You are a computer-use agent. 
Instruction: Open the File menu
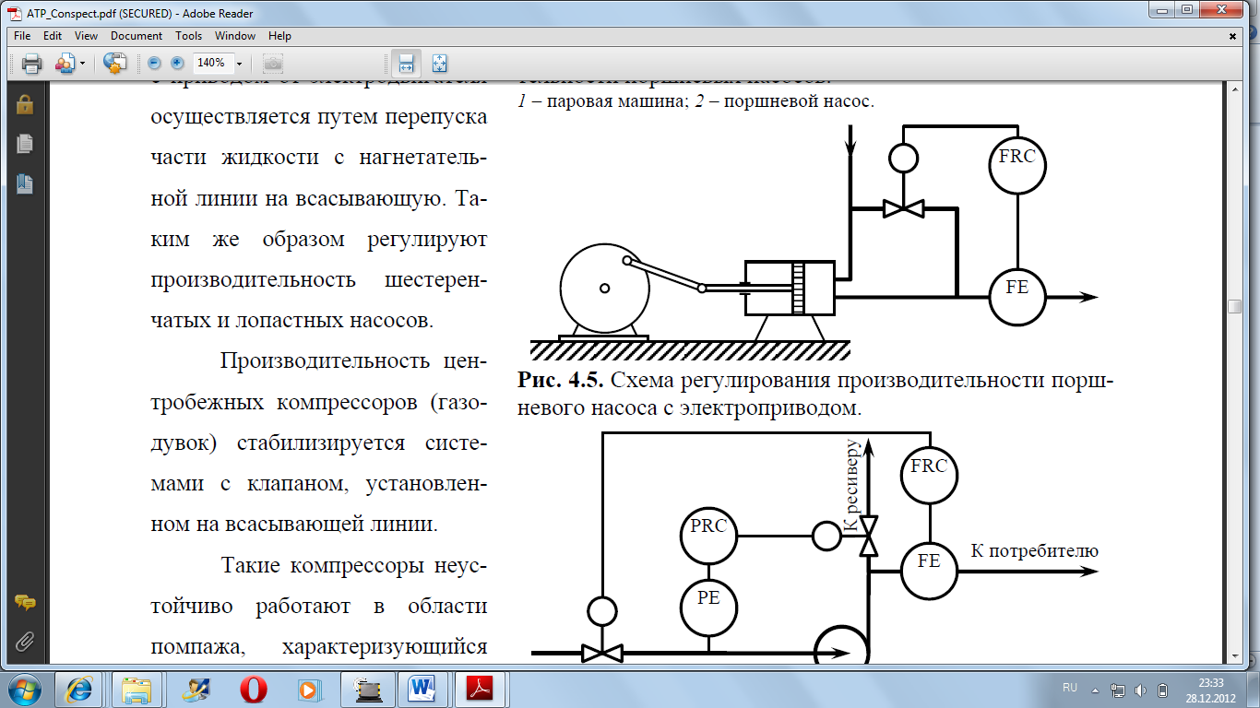point(22,36)
